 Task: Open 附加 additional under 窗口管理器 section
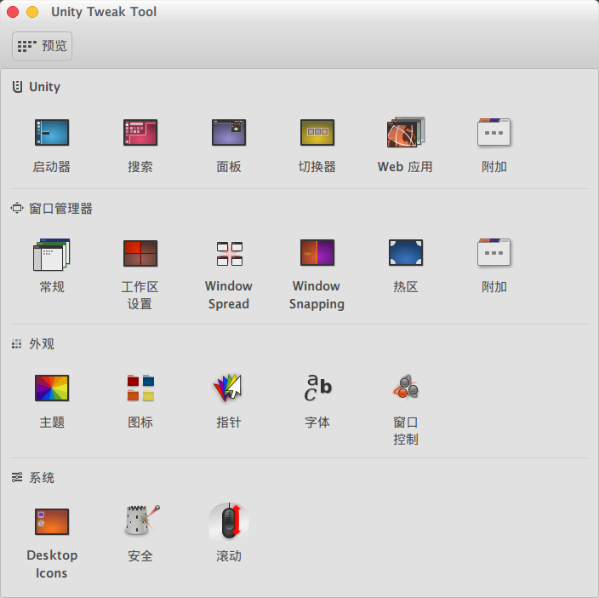(x=493, y=252)
